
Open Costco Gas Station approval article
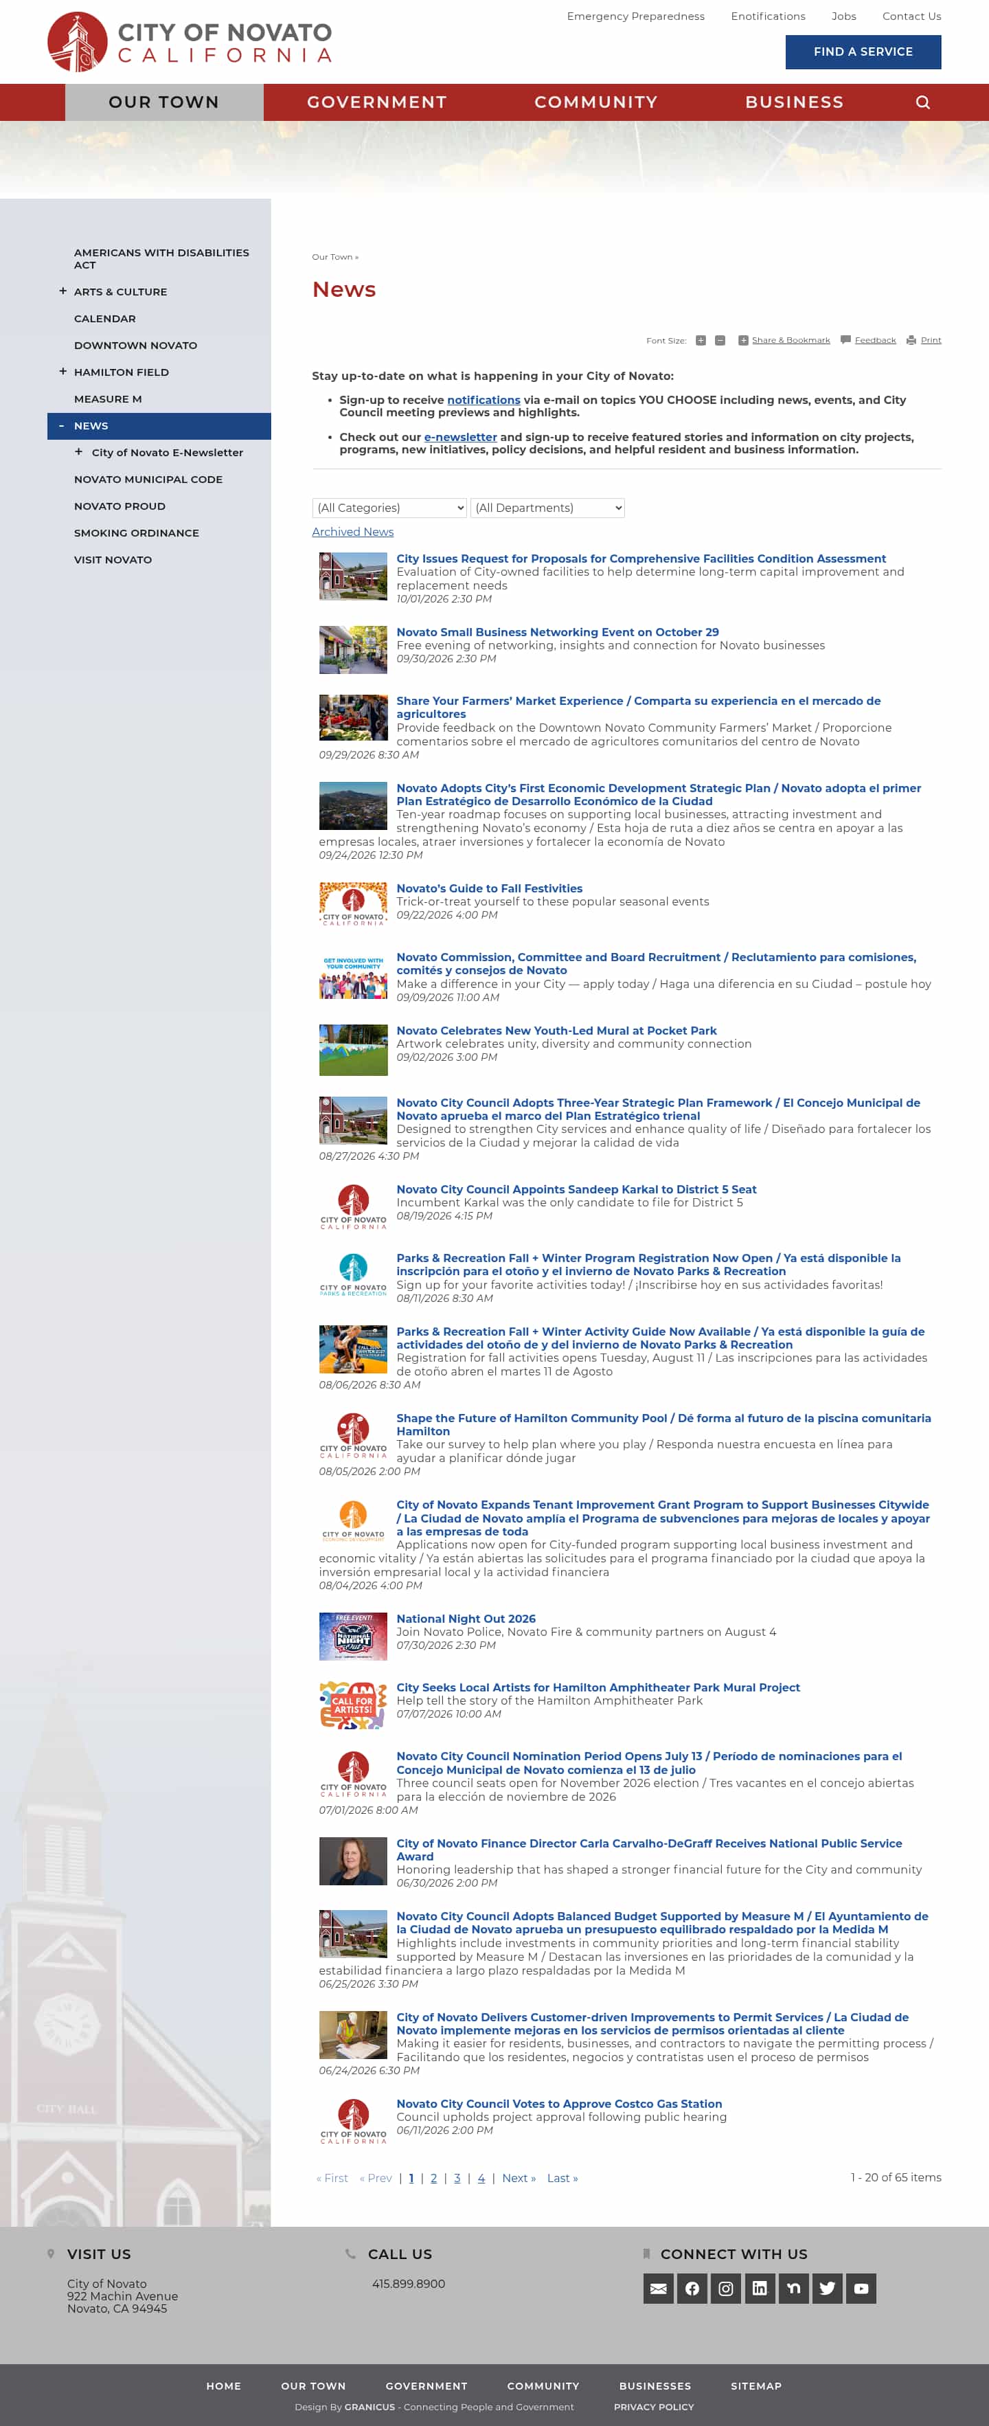pos(559,2104)
